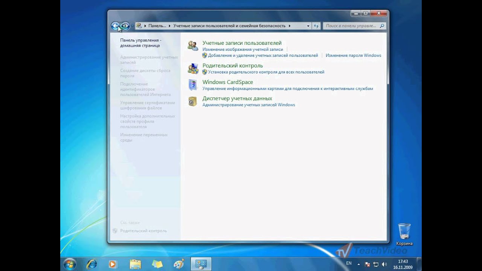
Task: Open the Recycle Bin on the desktop
Action: [404, 231]
